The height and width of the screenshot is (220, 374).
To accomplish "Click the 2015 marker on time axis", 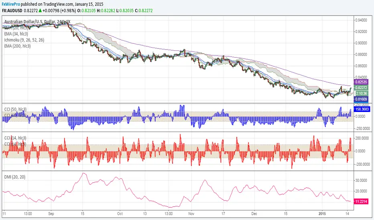I will pos(322,214).
